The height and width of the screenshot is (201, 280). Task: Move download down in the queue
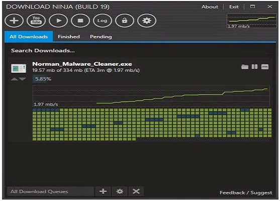coord(23,79)
